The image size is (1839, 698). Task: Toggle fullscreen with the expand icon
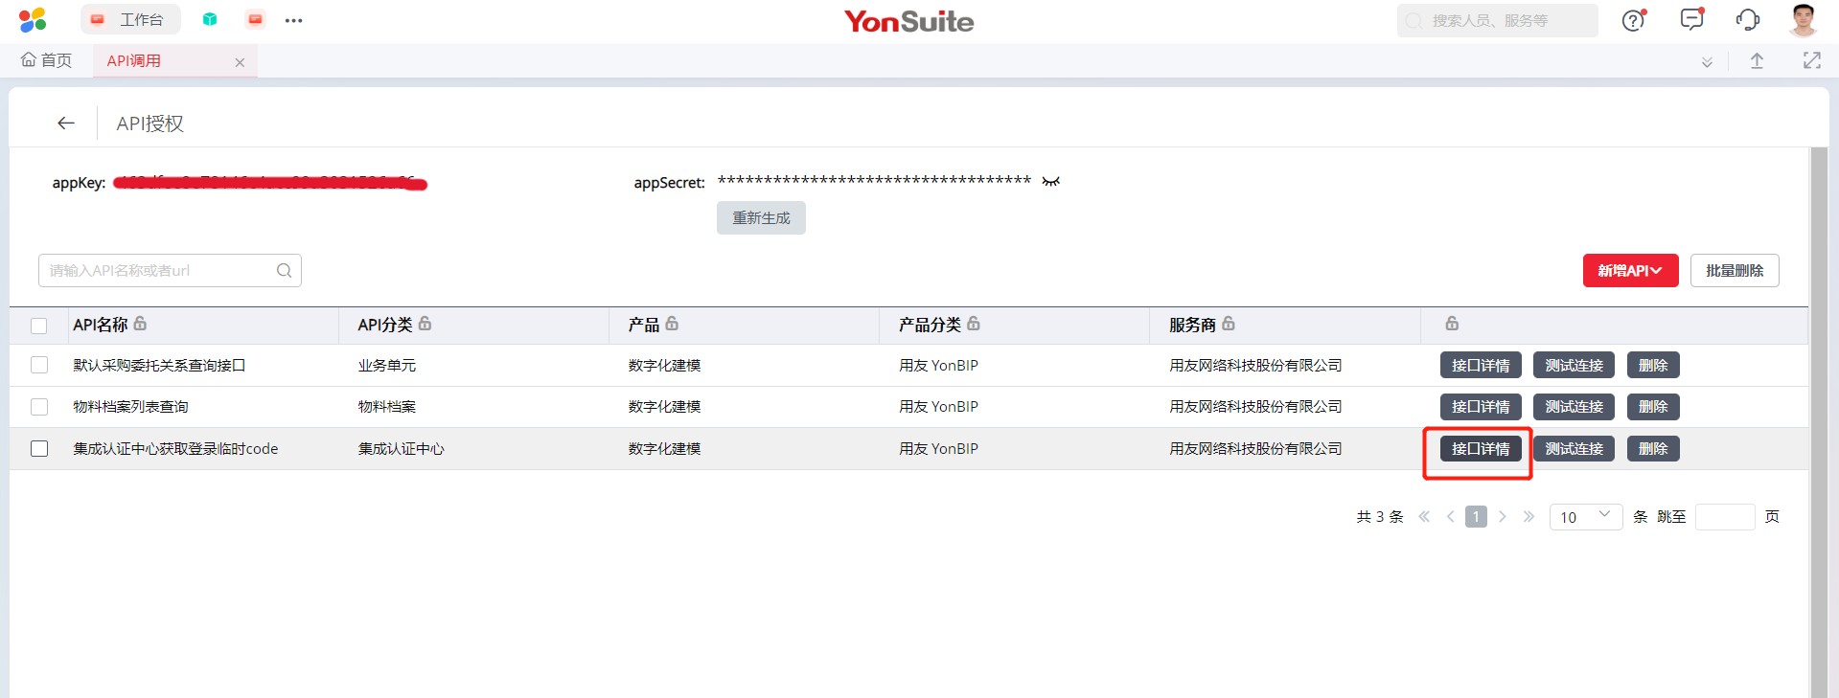coord(1811,60)
